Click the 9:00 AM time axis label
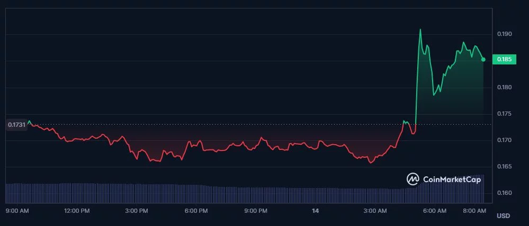Viewport: 529px width, 226px height. 17,211
